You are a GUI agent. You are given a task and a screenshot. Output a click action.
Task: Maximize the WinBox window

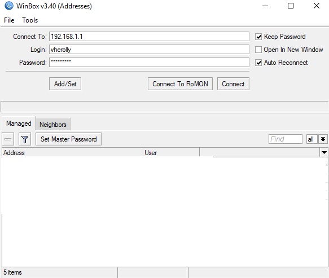pos(291,6)
